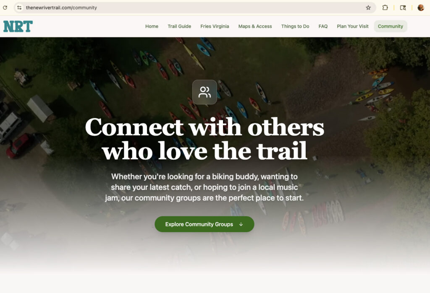
Task: Click the headline Connect with others
Action: 205,127
